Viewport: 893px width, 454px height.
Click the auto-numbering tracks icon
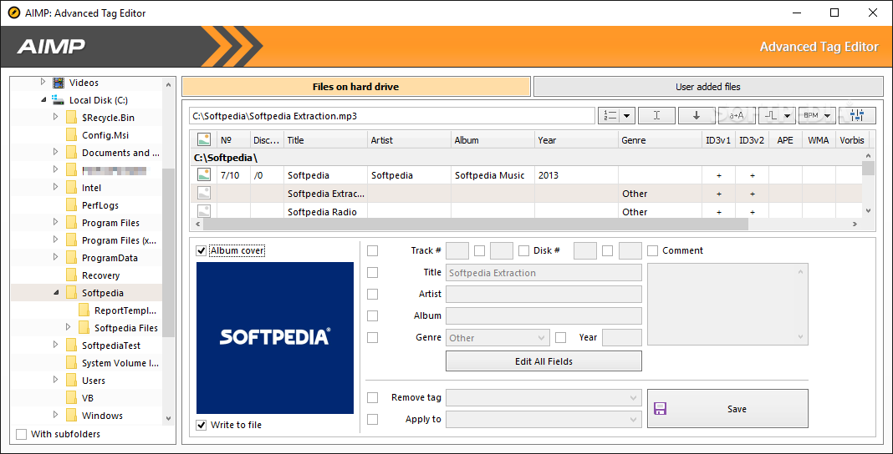pyautogui.click(x=610, y=115)
